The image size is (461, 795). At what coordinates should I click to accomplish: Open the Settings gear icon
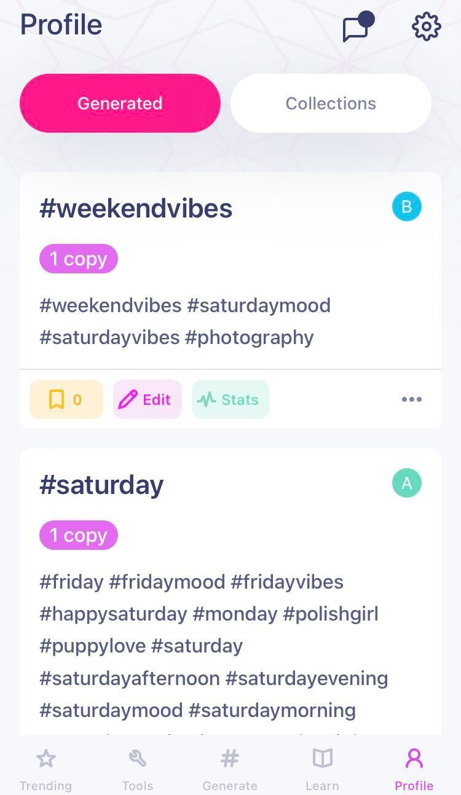426,26
